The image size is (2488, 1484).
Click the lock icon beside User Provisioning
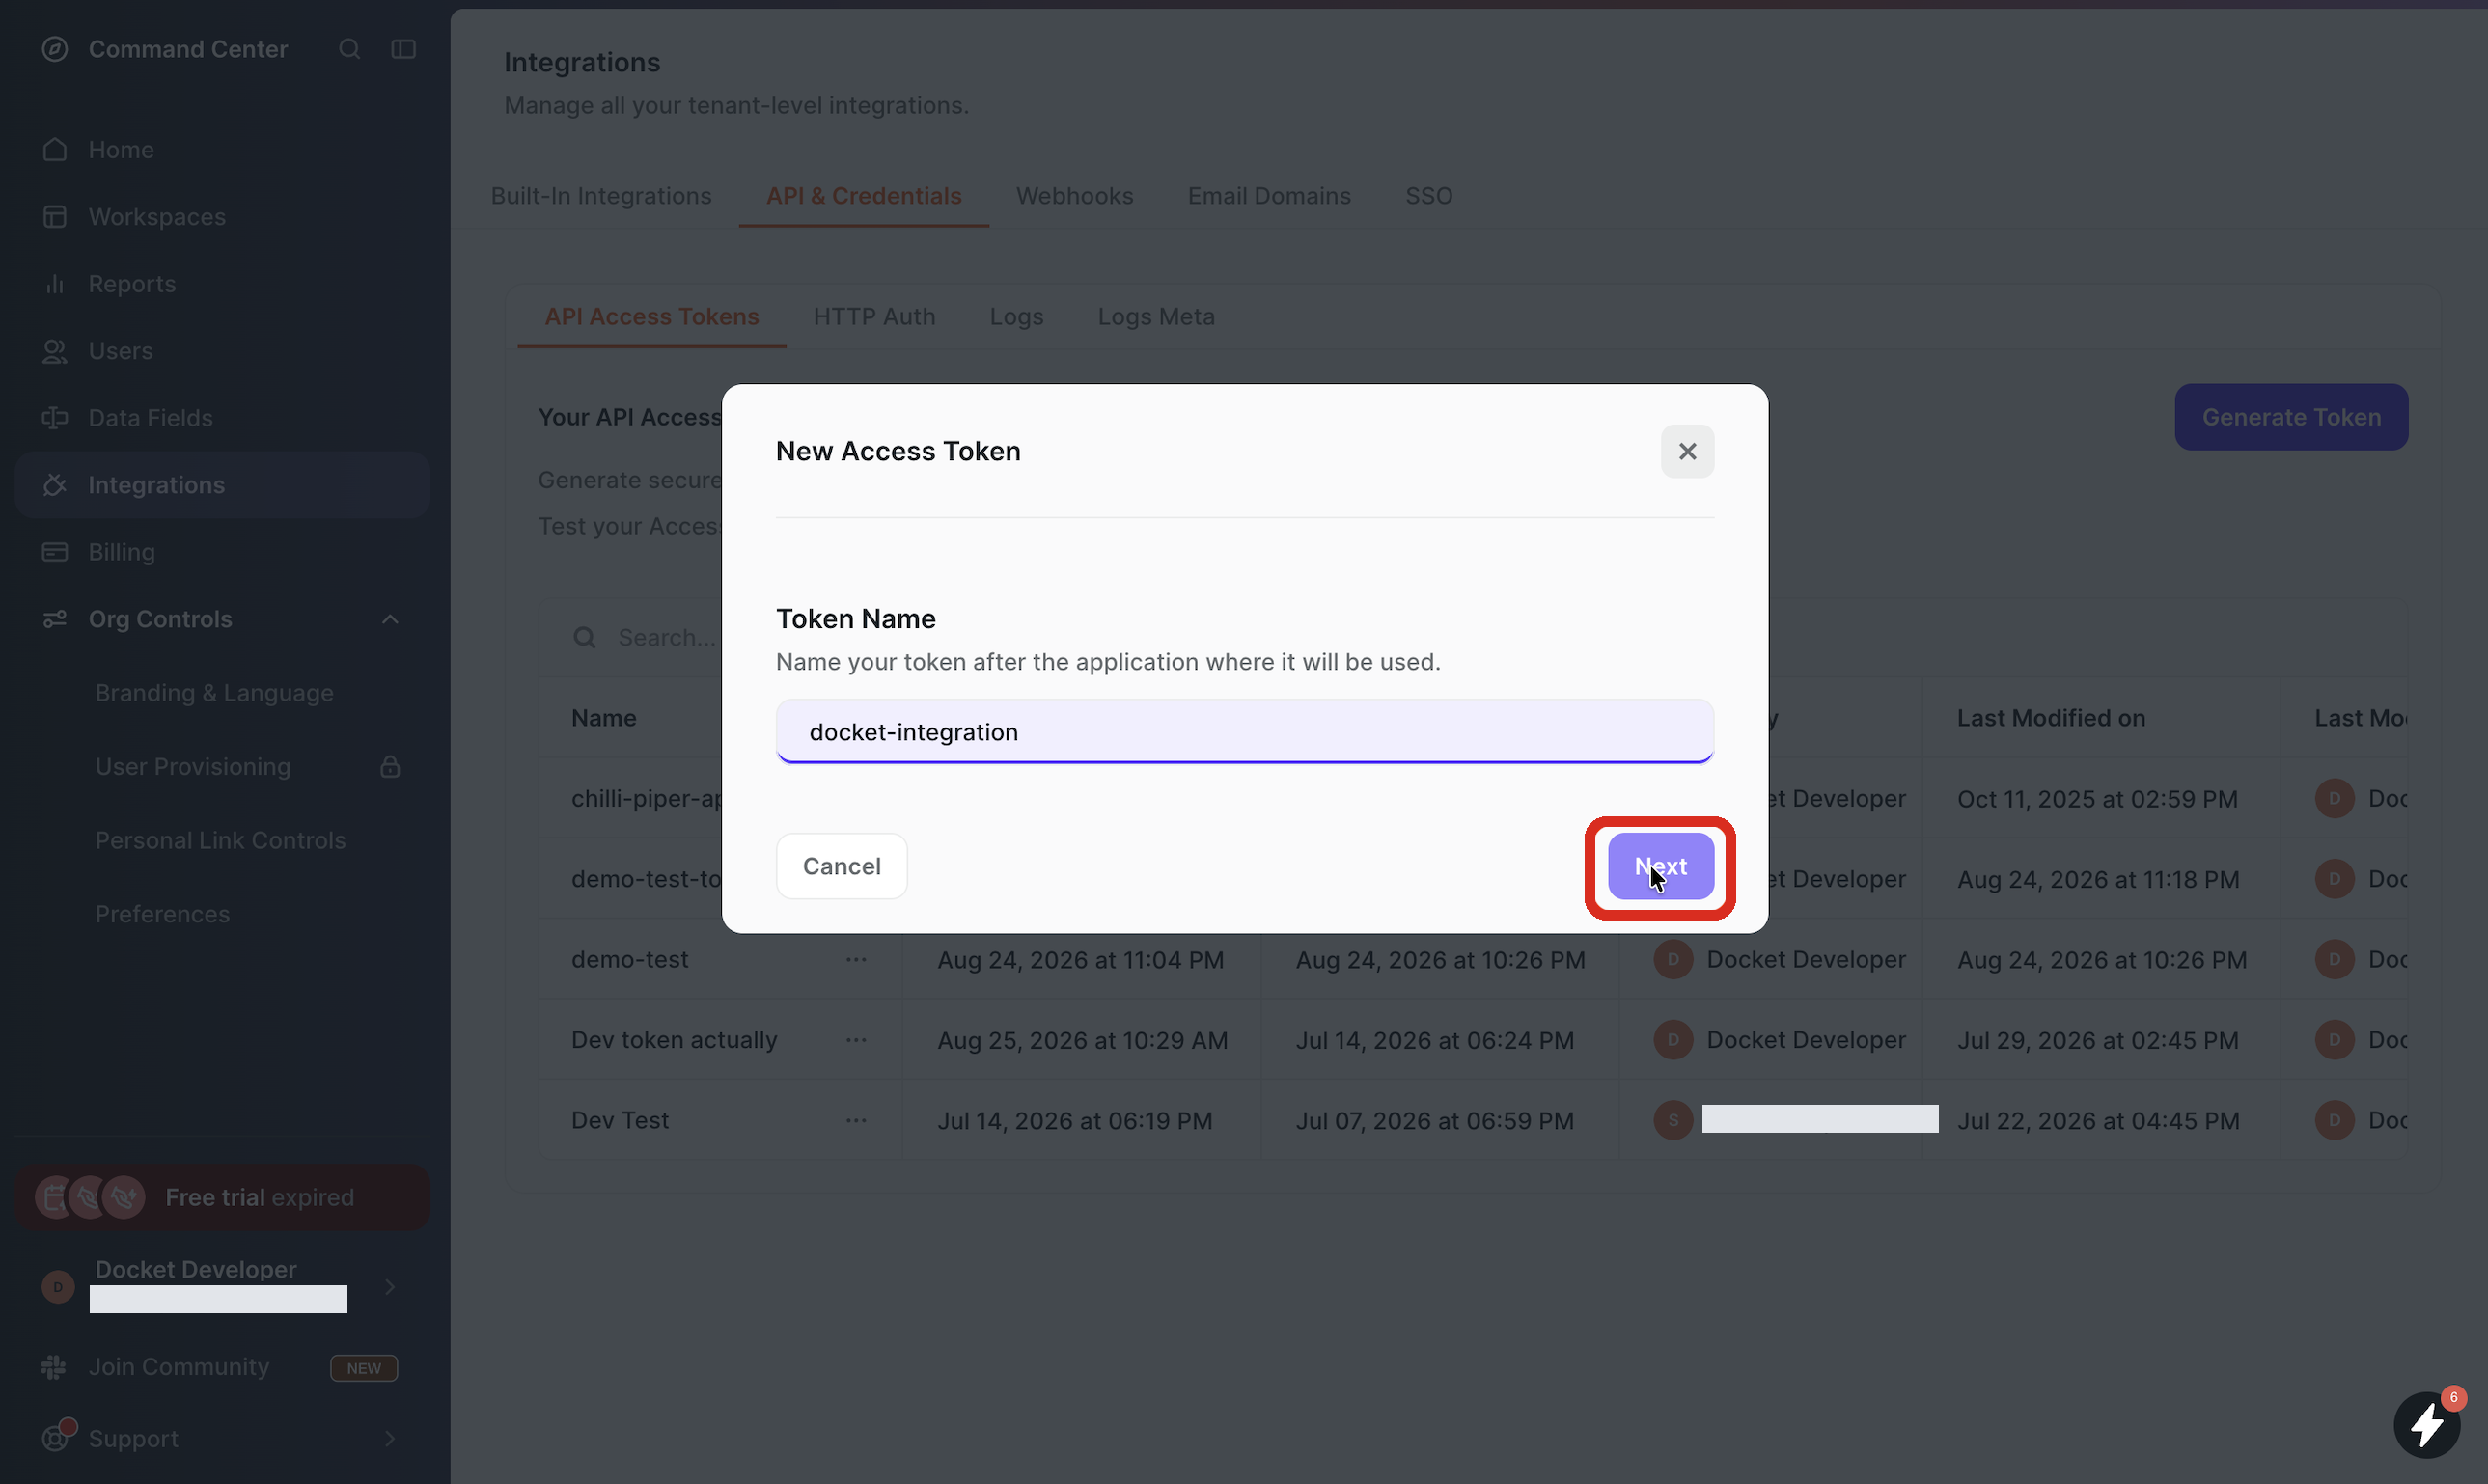tap(390, 767)
